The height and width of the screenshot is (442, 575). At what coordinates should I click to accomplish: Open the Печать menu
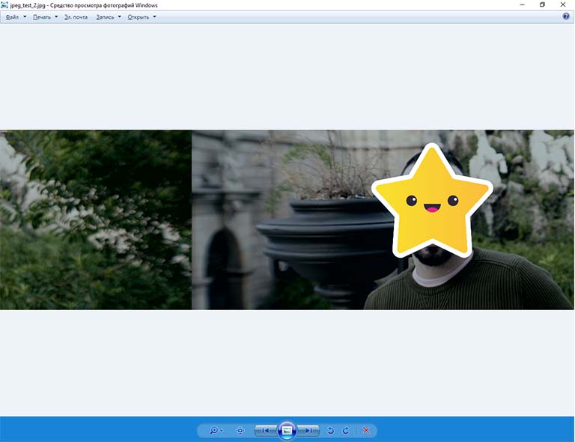[x=42, y=16]
